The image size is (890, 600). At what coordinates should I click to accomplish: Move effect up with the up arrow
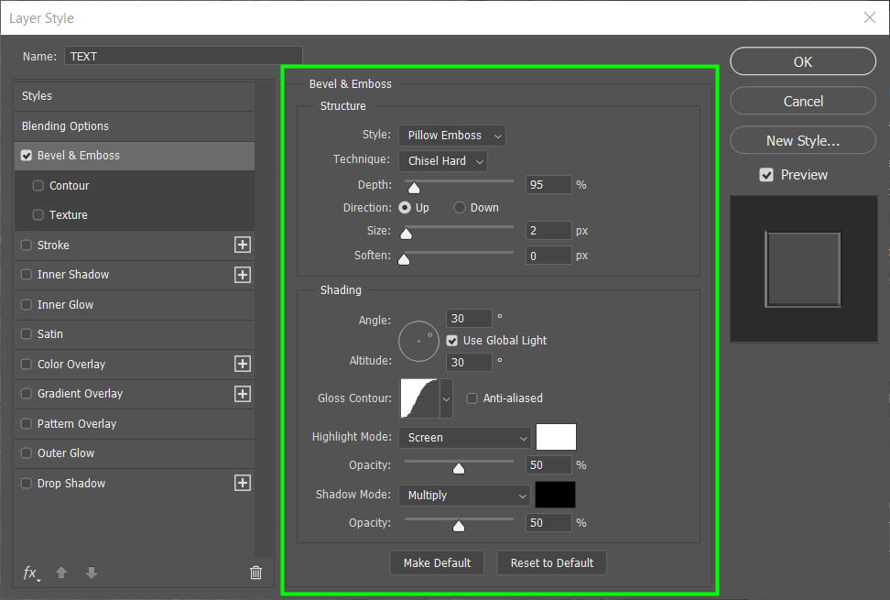(x=61, y=573)
